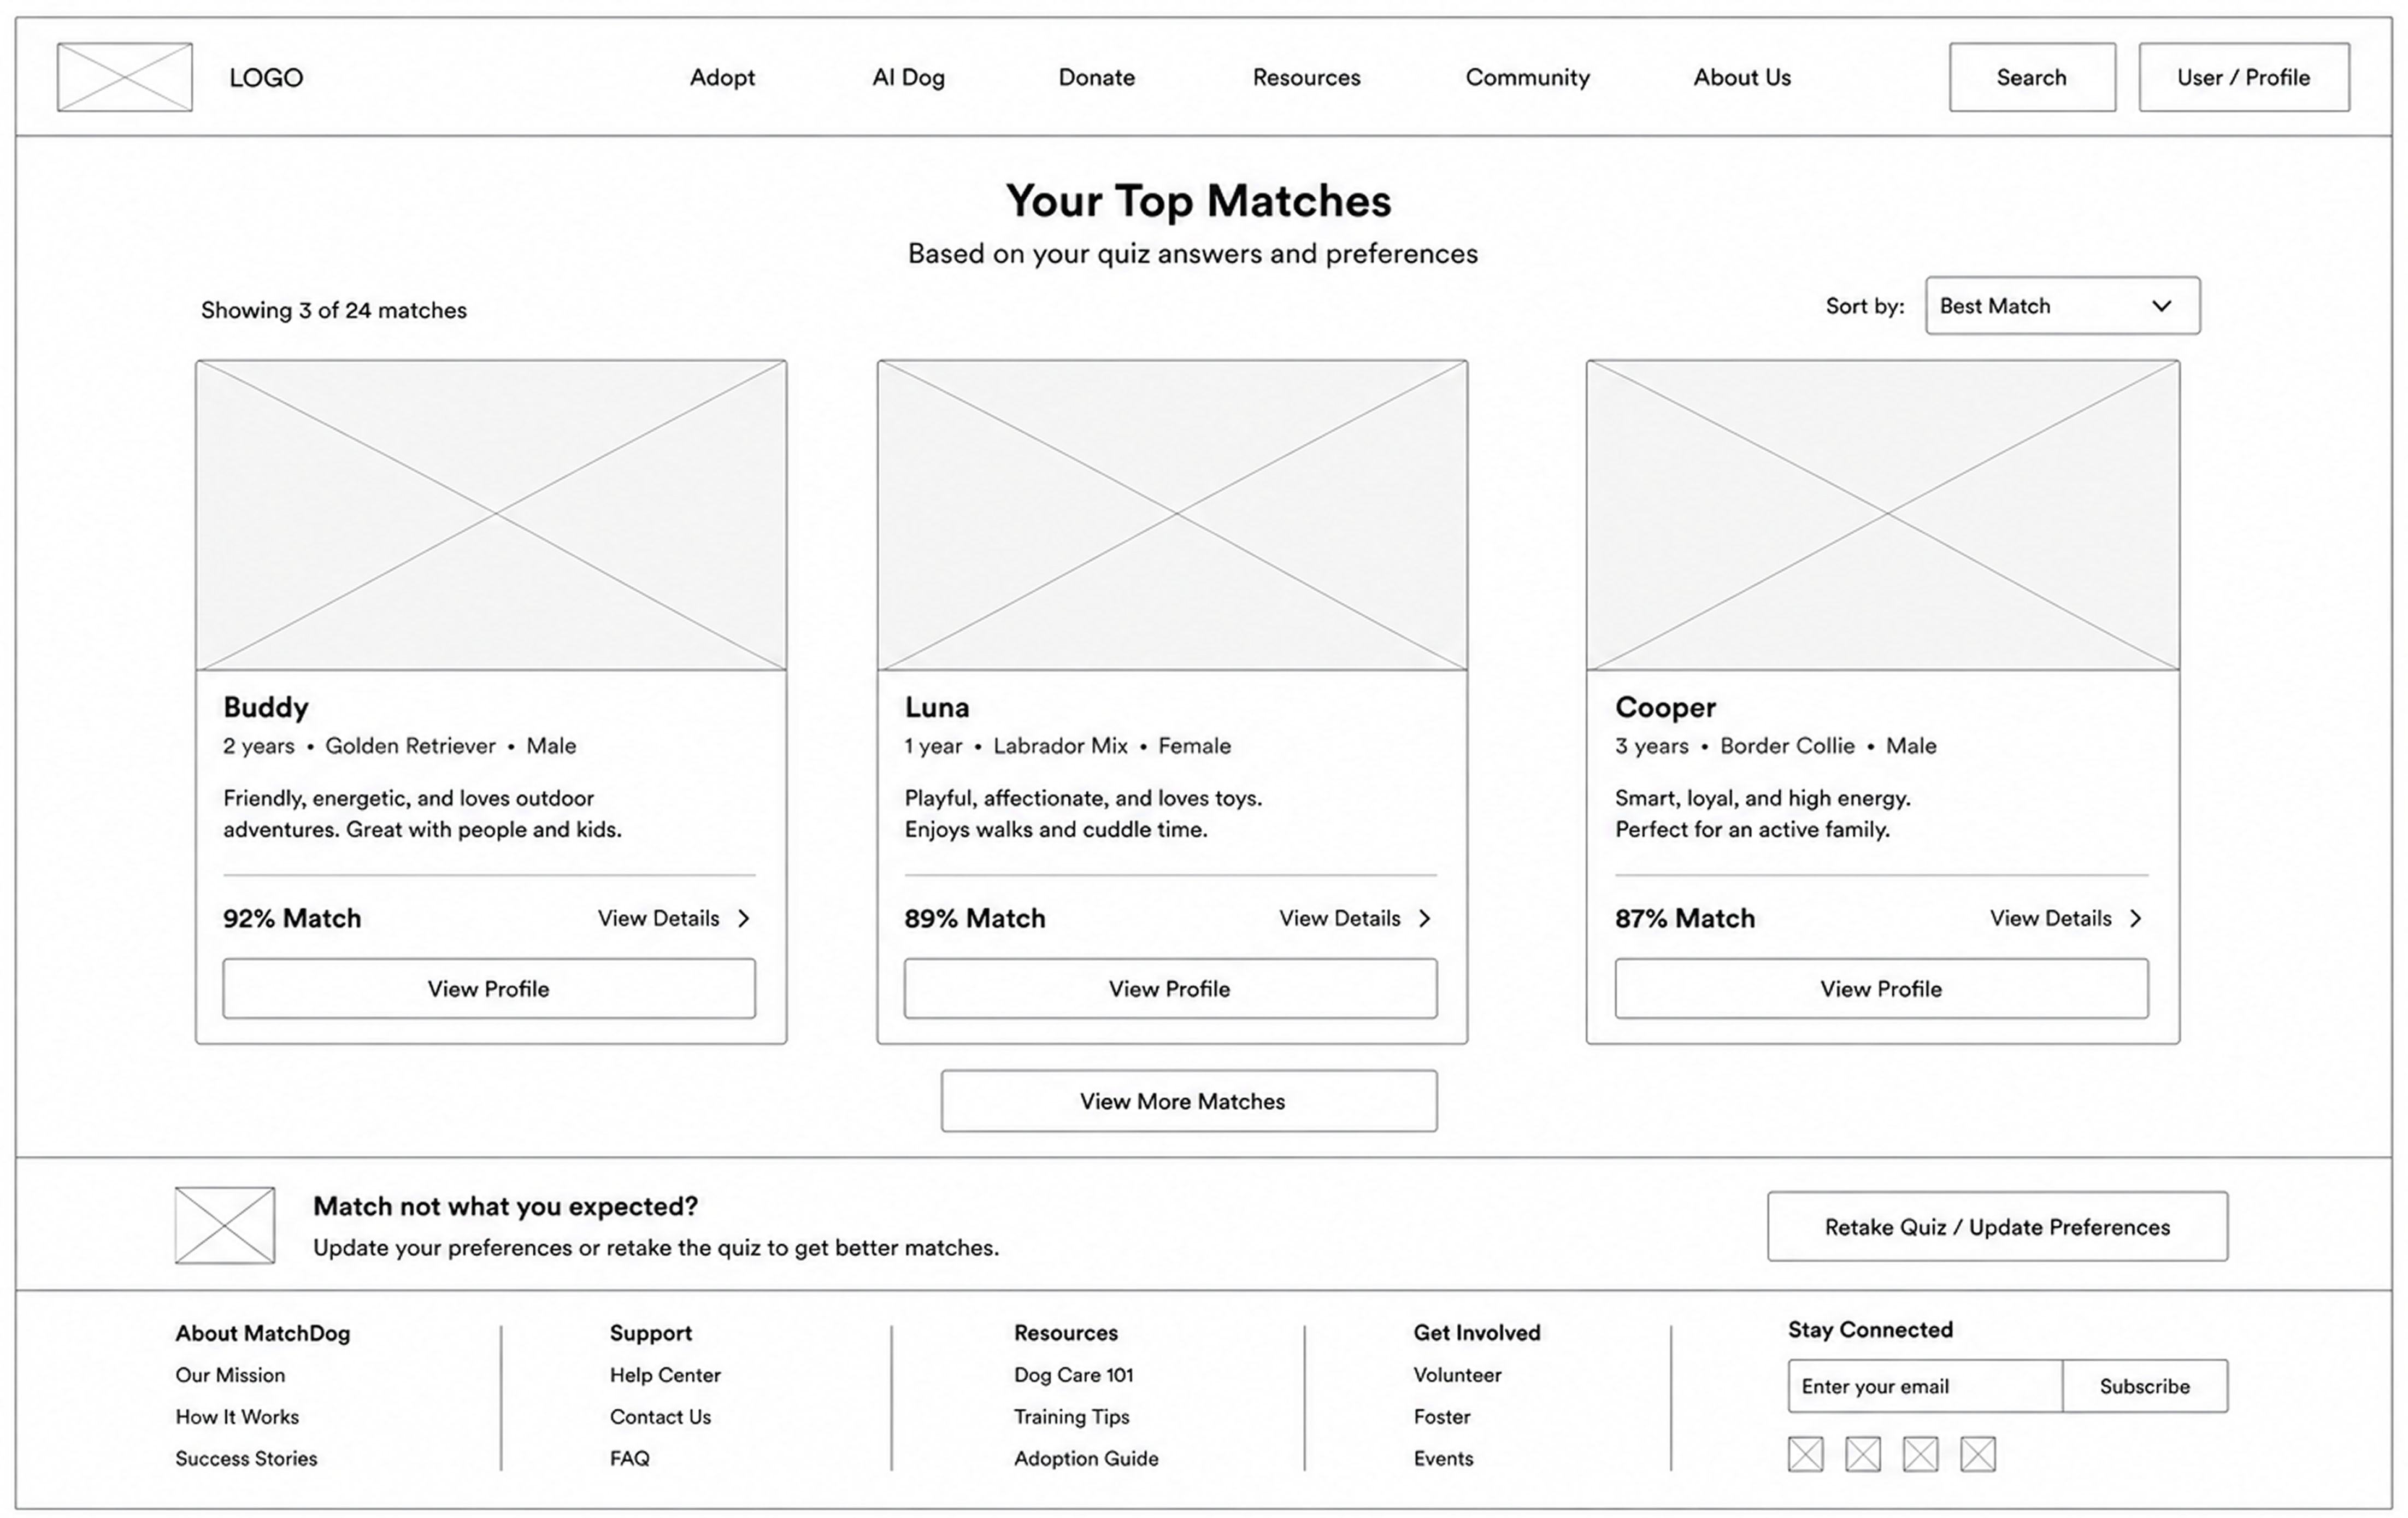
Task: Click Showing 3 of 24 matches text
Action: point(334,310)
